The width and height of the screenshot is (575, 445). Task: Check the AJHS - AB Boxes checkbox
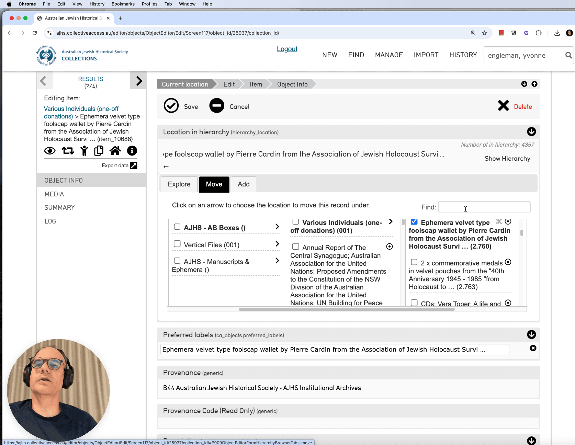click(x=177, y=227)
